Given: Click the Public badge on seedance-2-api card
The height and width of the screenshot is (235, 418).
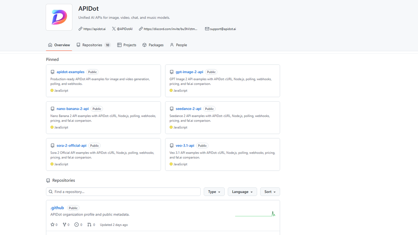Looking at the screenshot, I should [x=210, y=109].
